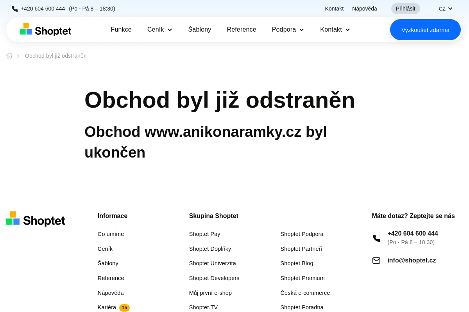Click the Vyzkoušet zdarma button
Image resolution: width=469 pixels, height=312 pixels.
[425, 29]
